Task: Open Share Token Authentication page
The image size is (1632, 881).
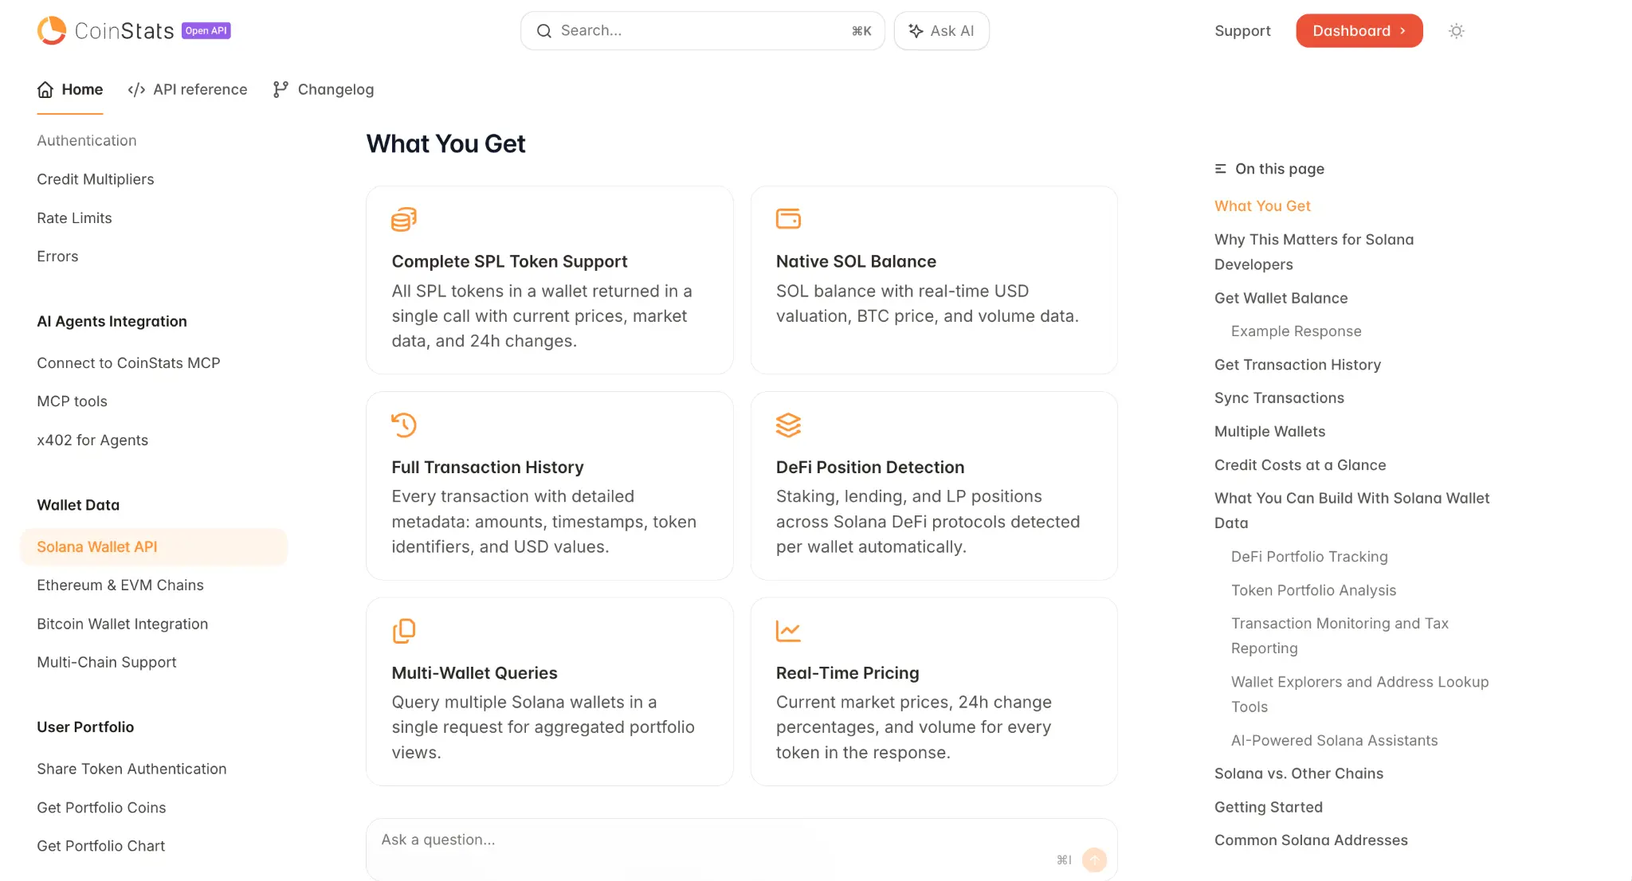Action: tap(131, 769)
